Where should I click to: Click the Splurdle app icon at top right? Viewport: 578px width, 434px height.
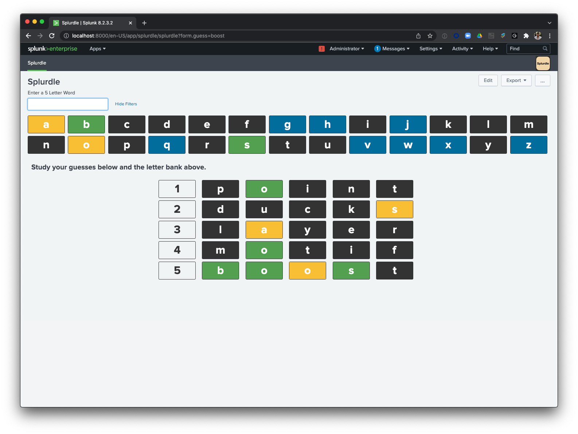[x=543, y=63]
